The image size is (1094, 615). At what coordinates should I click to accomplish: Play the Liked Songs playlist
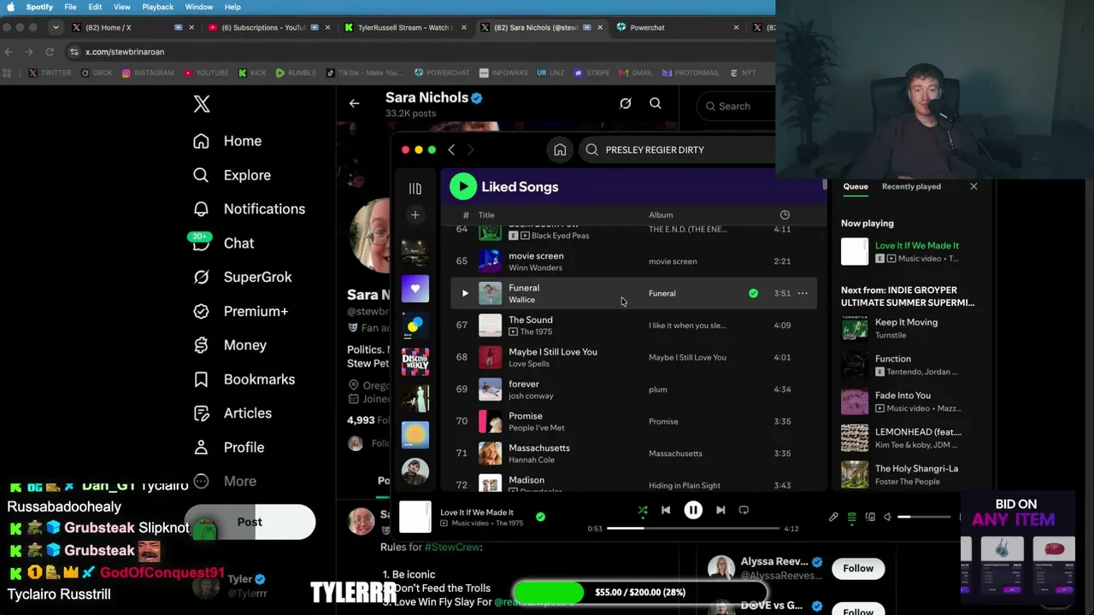(463, 186)
